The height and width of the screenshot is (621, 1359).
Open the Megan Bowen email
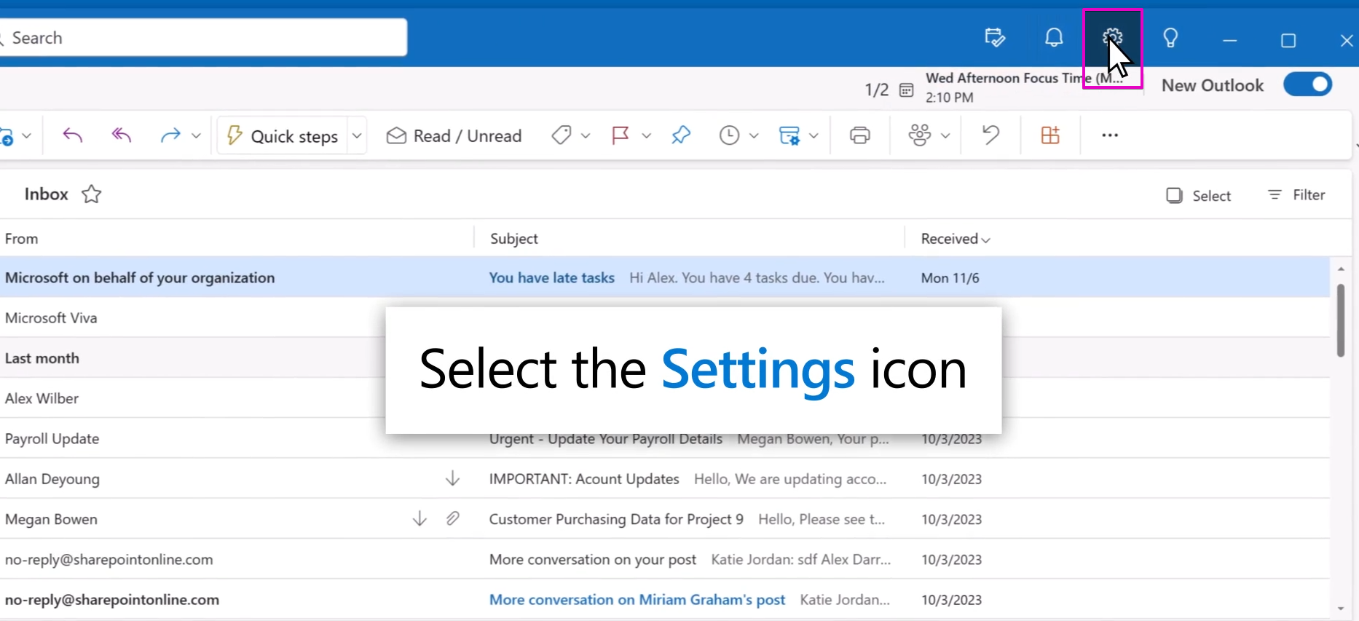click(664, 519)
